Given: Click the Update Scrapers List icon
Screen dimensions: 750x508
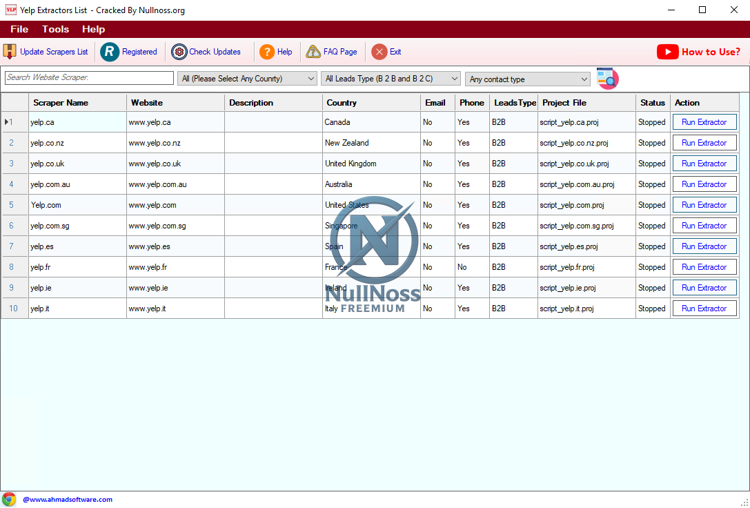Looking at the screenshot, I should (10, 52).
